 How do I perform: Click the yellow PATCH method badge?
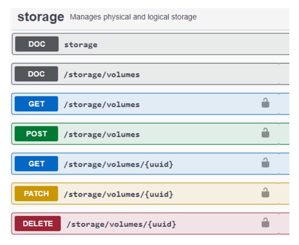[36, 194]
